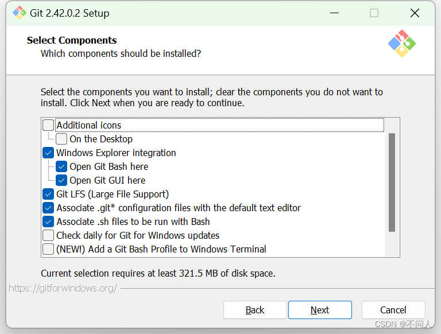Screen dimensions: 441x334
Task: Disable Open Git GUI here
Action: click(61, 180)
